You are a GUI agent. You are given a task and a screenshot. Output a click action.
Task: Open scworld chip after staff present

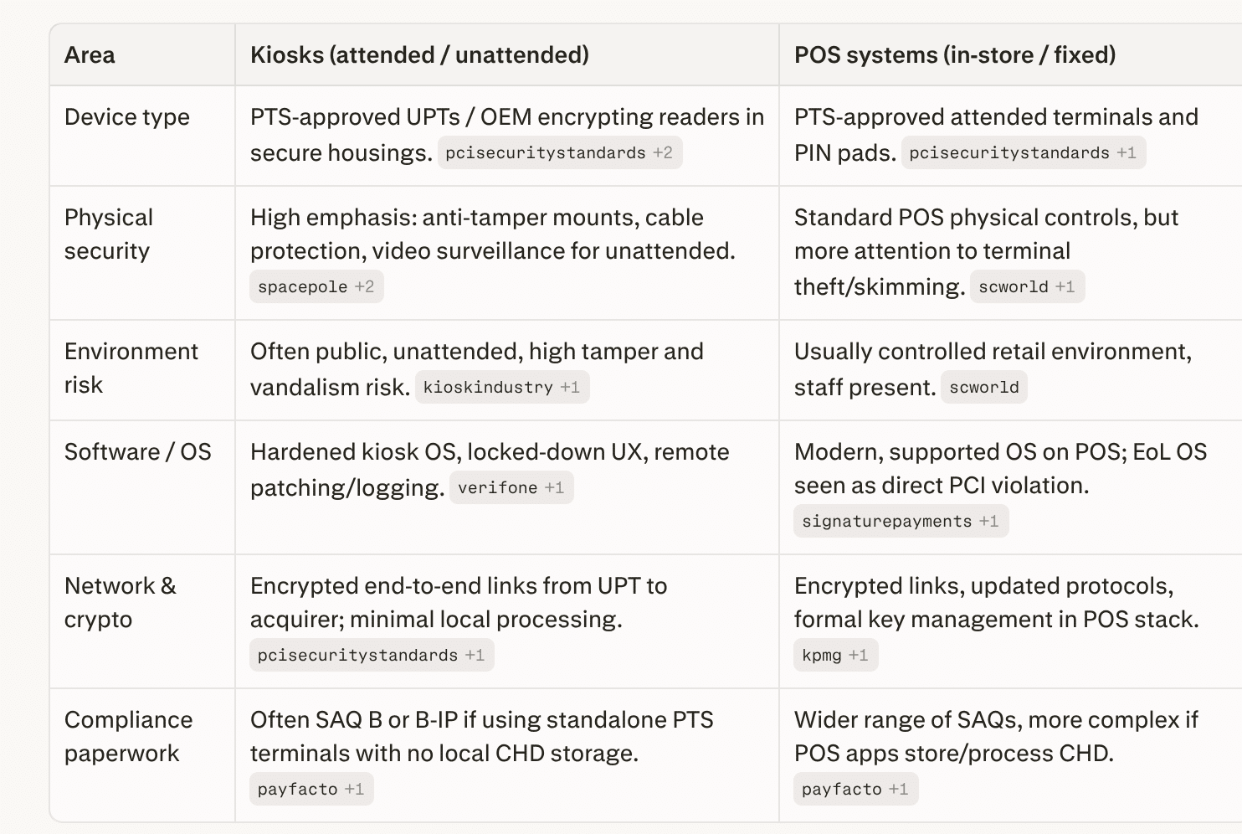click(983, 387)
